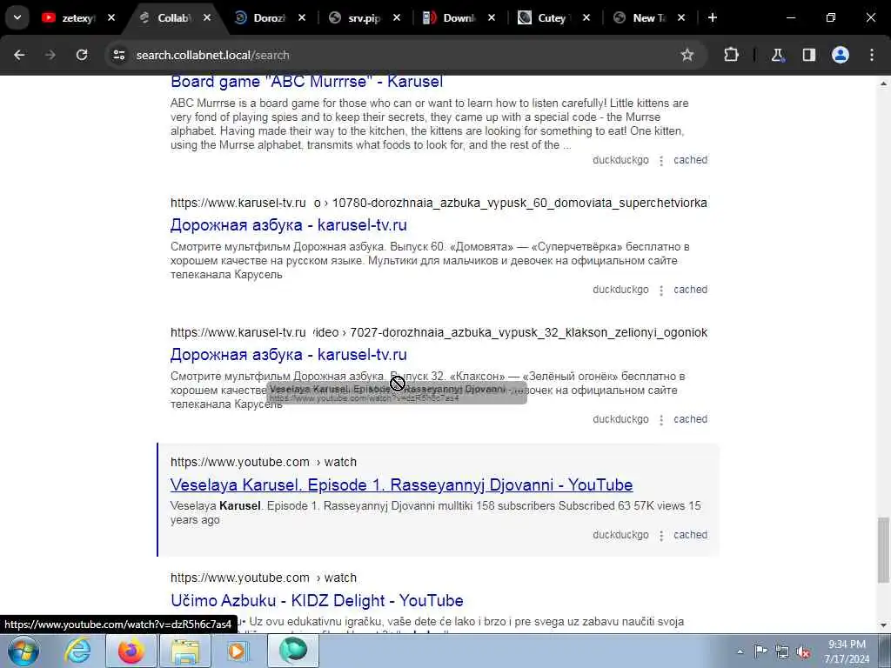Click the scrollbar down arrow

click(x=883, y=626)
